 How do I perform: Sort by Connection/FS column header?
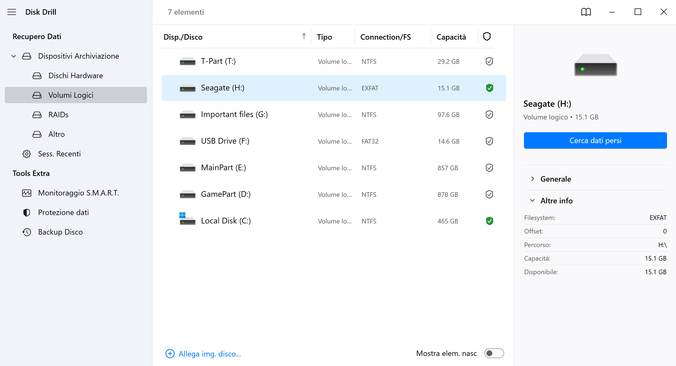click(x=385, y=37)
